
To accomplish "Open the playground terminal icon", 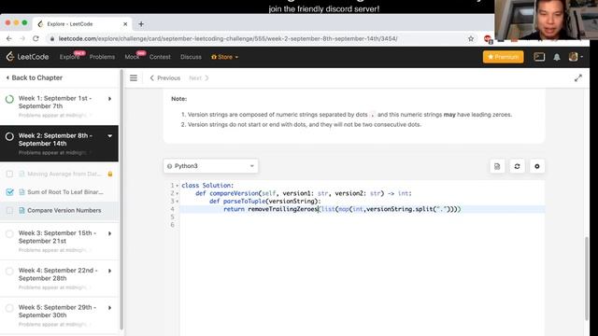I will coord(539,57).
